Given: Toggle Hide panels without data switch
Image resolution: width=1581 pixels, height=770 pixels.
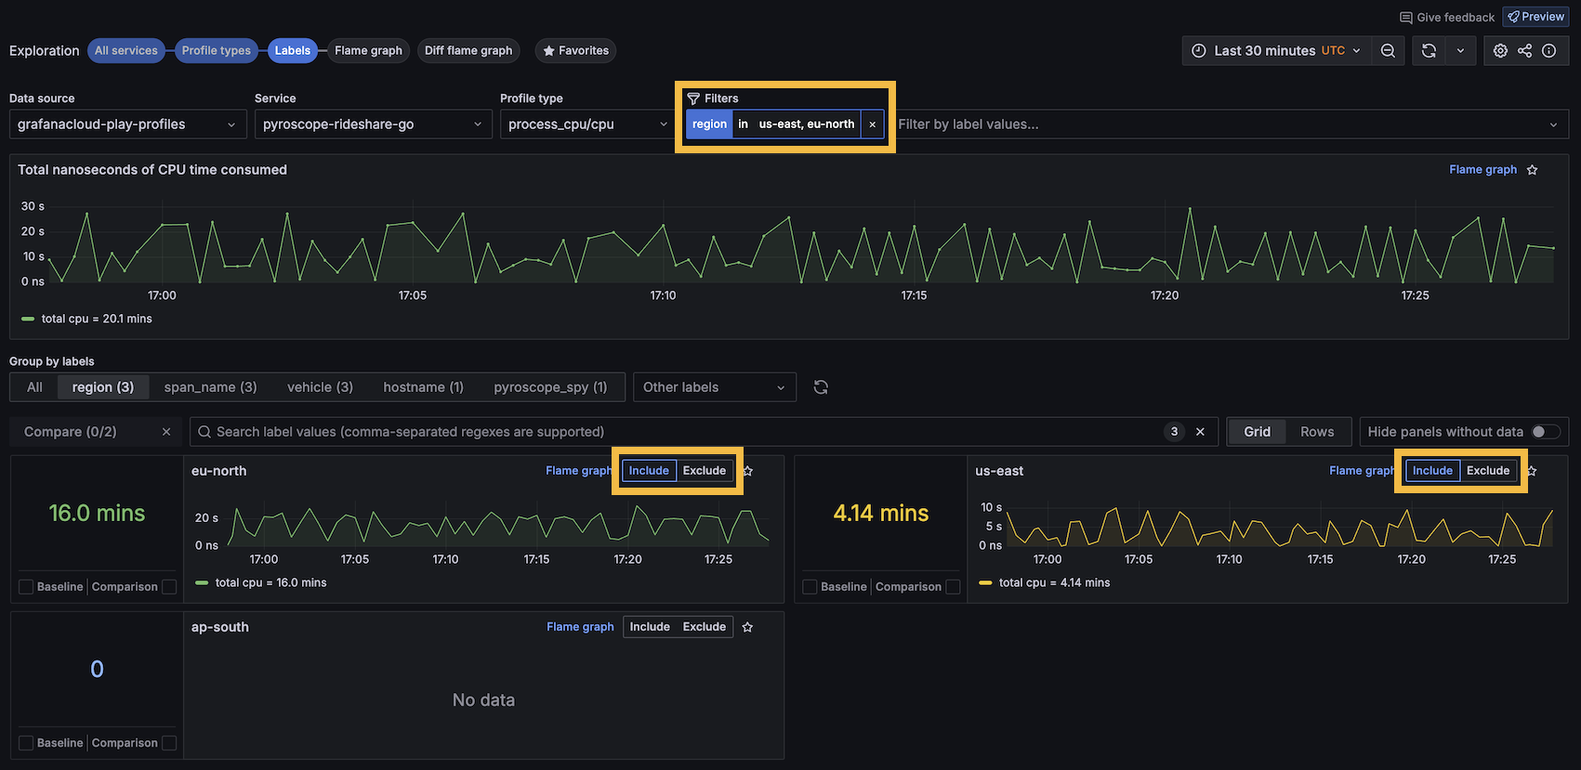Looking at the screenshot, I should 1545,432.
